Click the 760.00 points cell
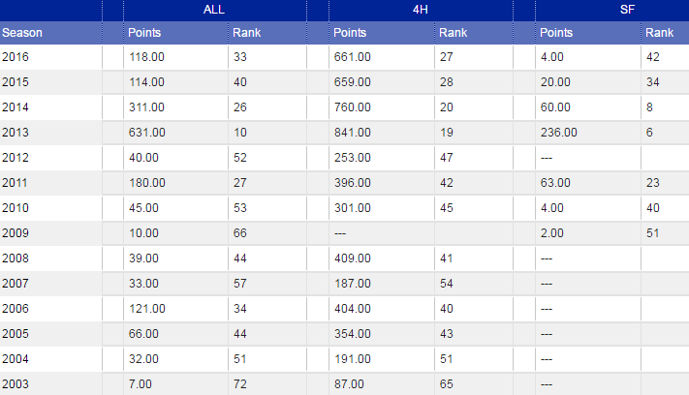689x395 pixels. pyautogui.click(x=353, y=107)
